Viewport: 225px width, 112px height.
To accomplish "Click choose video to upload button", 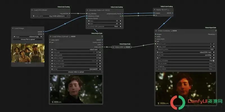I will pos(76,72).
